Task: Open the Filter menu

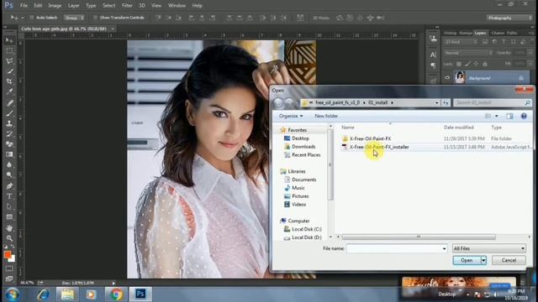Action: [127, 6]
